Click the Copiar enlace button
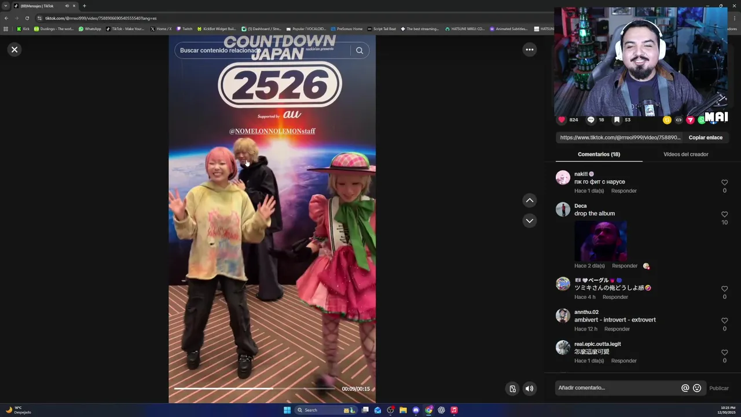 pyautogui.click(x=705, y=137)
